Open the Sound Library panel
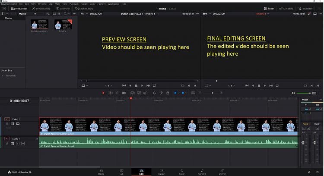The height and width of the screenshot is (176, 324). pyautogui.click(x=84, y=8)
